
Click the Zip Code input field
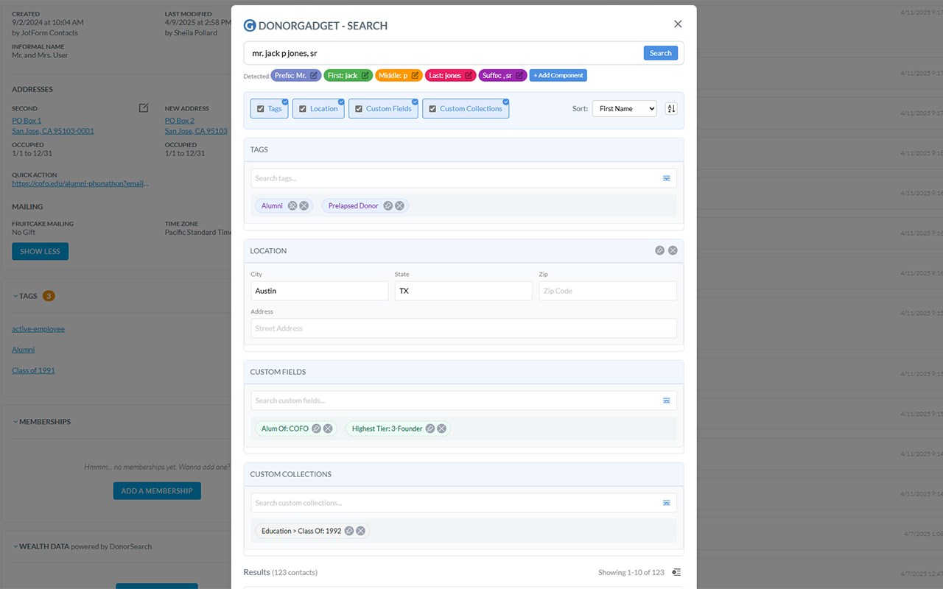[x=608, y=291]
